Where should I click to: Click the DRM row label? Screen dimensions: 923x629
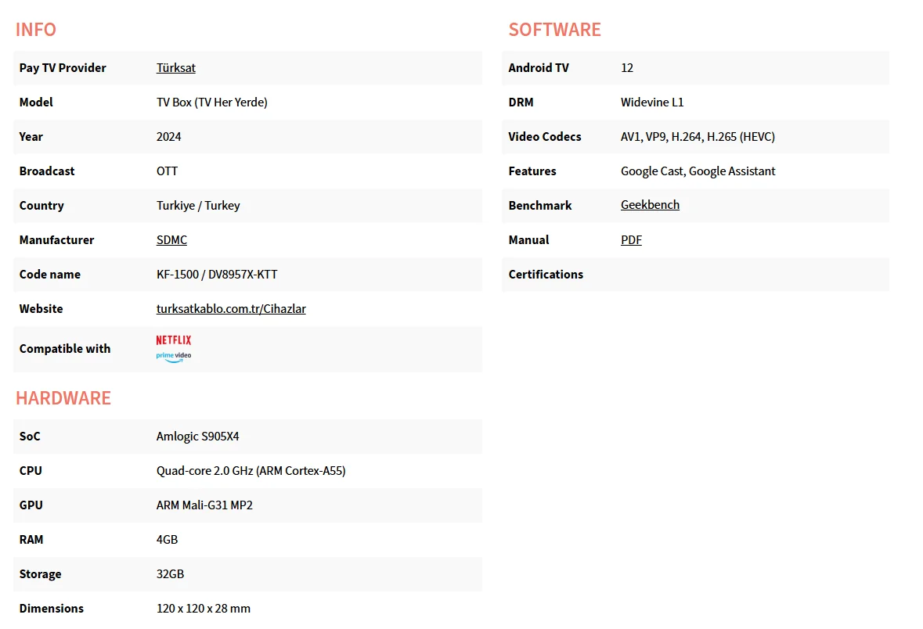pyautogui.click(x=521, y=102)
